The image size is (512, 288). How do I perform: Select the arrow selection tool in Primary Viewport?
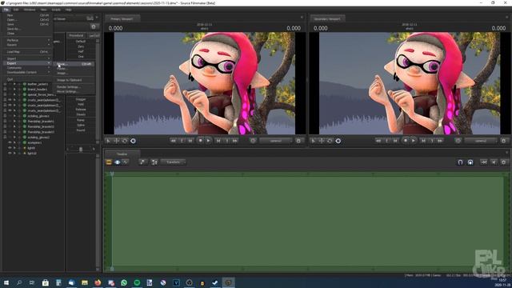click(108, 141)
